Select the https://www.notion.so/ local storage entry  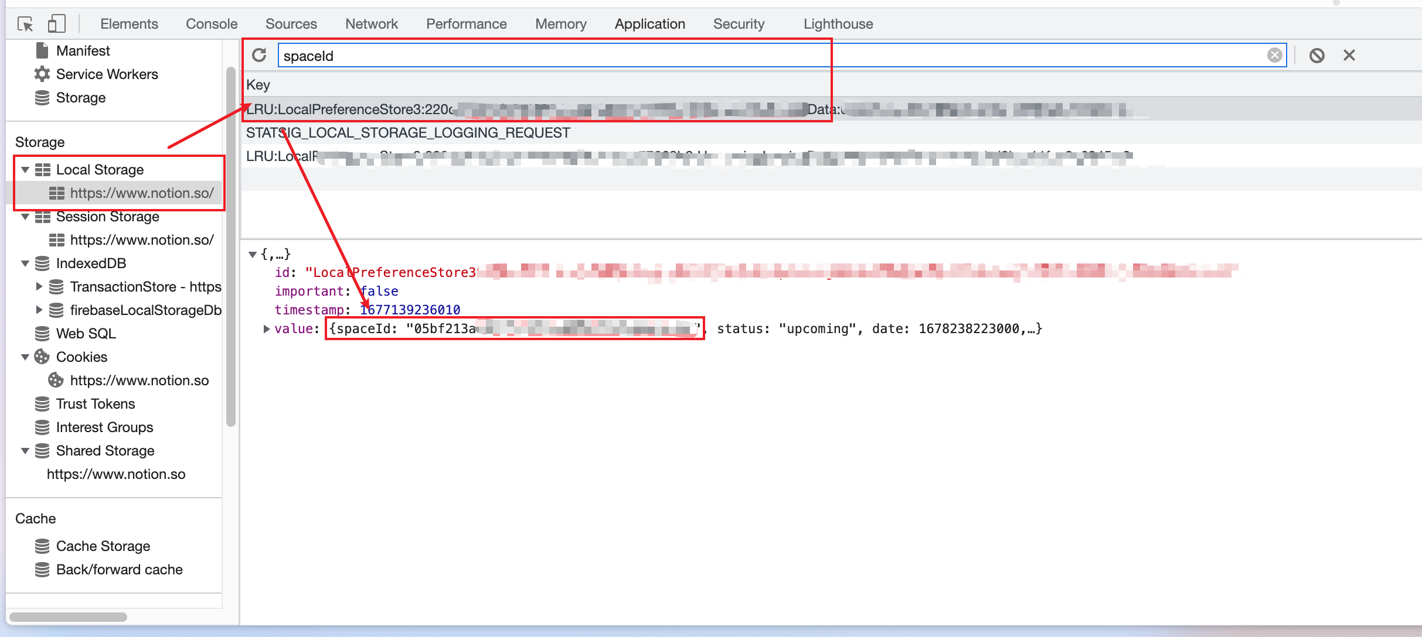[141, 192]
